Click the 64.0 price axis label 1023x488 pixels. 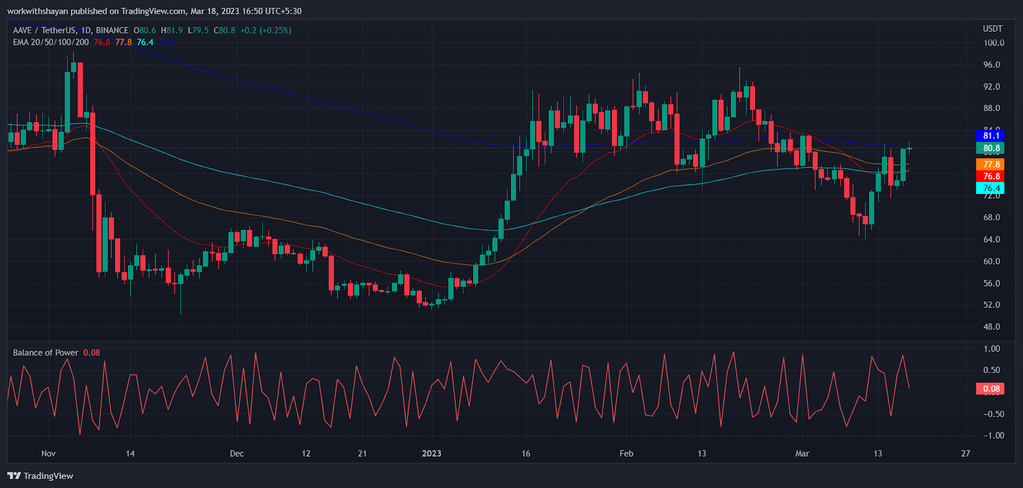(992, 240)
